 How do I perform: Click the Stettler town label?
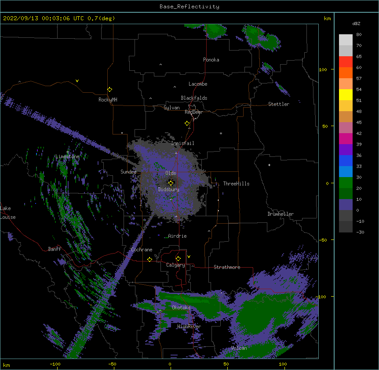point(278,104)
